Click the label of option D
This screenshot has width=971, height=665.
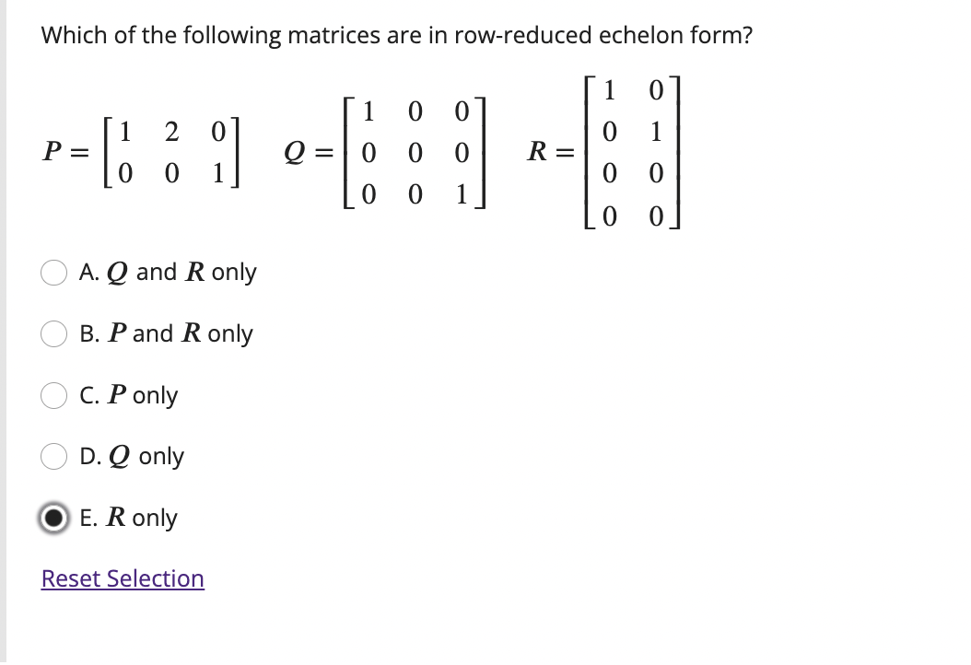(x=131, y=456)
